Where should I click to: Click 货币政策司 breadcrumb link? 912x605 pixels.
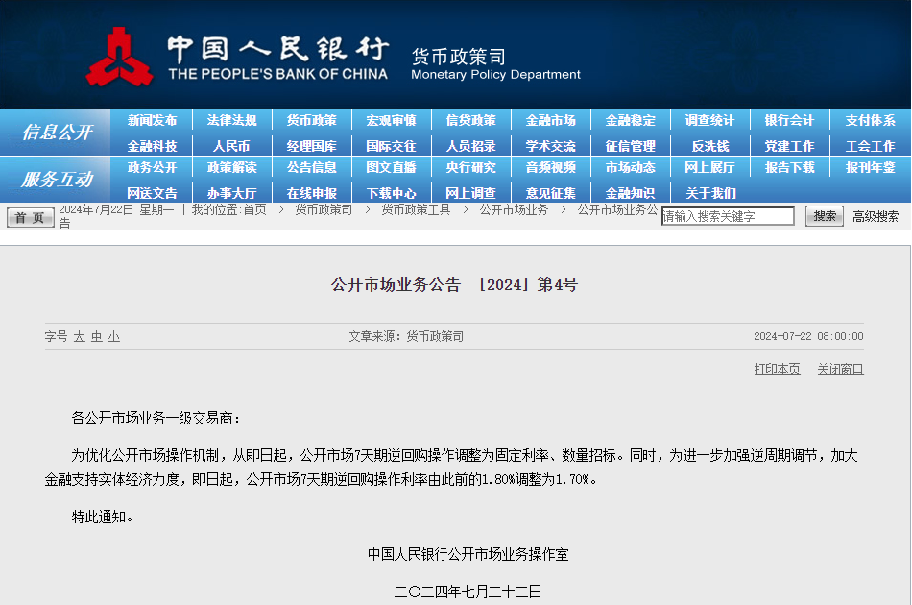click(324, 209)
